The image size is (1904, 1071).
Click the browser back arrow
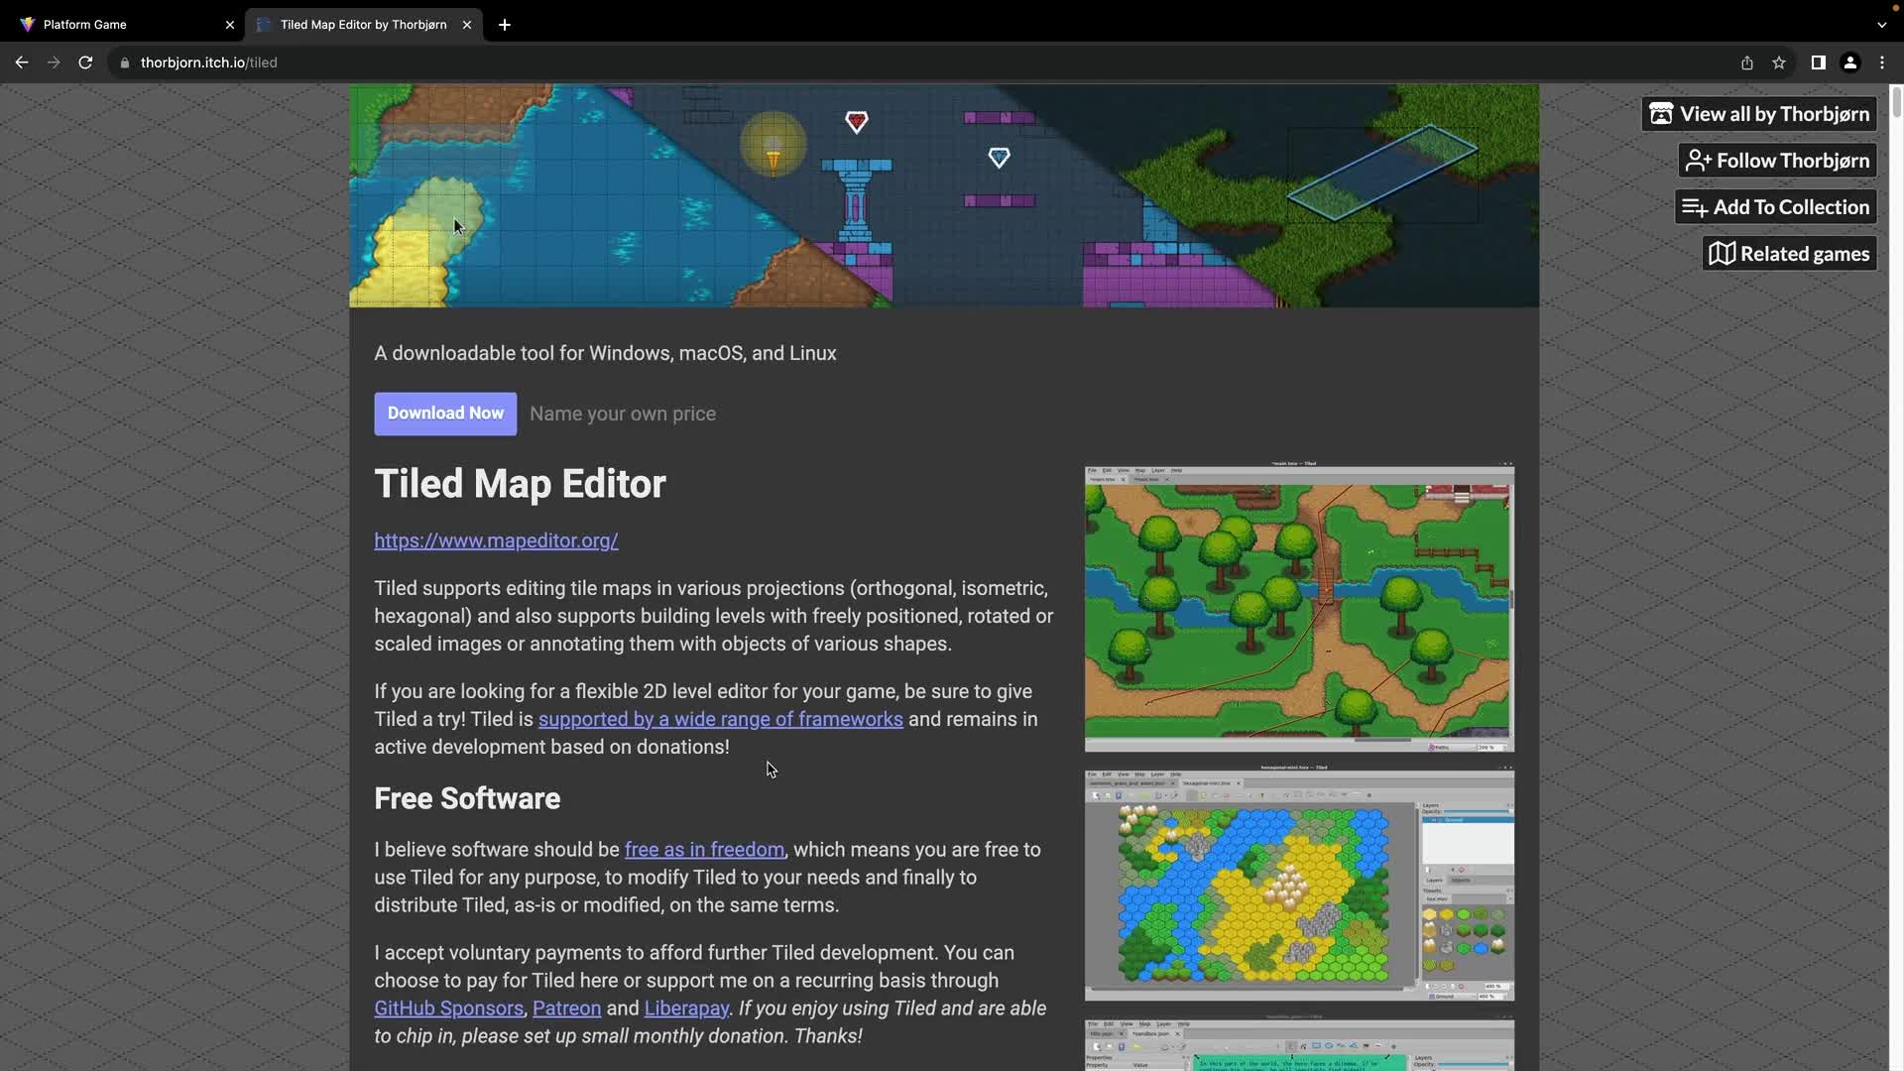[x=21, y=62]
